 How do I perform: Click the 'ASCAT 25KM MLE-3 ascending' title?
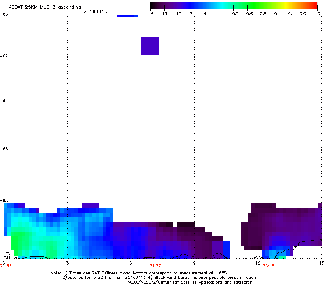point(45,7)
